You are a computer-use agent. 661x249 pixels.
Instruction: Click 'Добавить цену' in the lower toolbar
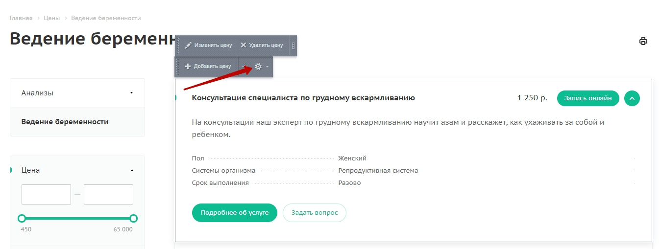(208, 66)
